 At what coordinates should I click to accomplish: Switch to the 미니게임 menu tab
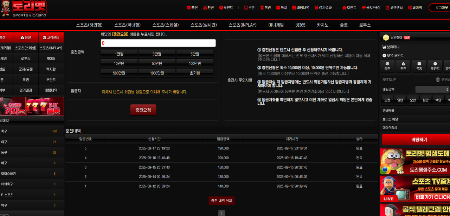[x=276, y=25]
